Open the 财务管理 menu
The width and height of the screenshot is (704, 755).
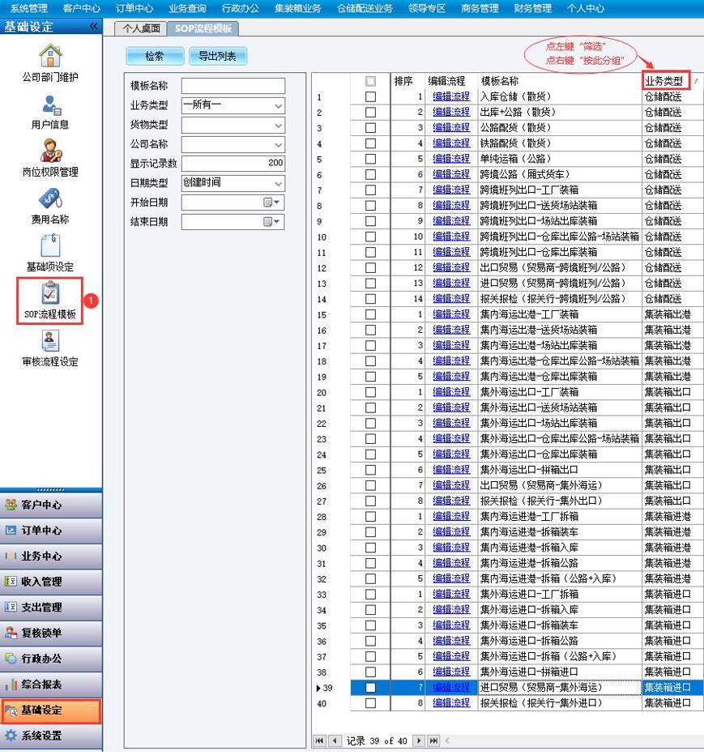532,8
